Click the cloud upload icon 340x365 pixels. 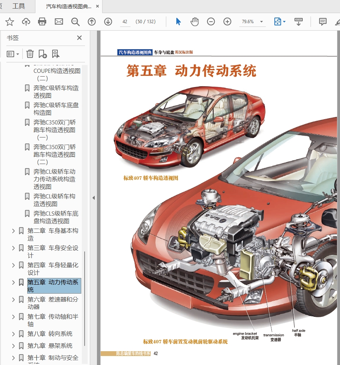[x=26, y=22]
